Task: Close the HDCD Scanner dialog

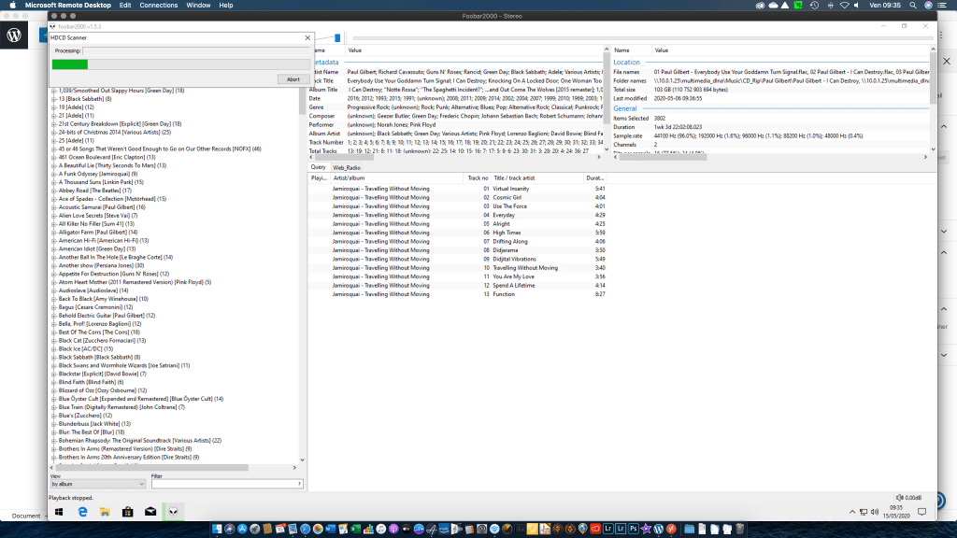Action: [307, 38]
